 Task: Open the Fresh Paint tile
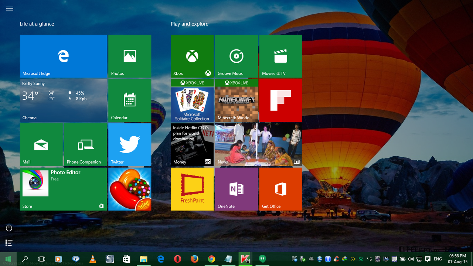coord(192,189)
